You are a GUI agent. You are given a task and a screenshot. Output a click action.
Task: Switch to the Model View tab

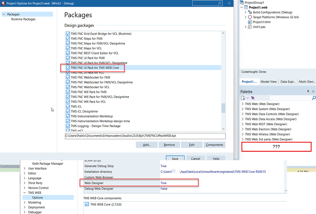coord(269,82)
